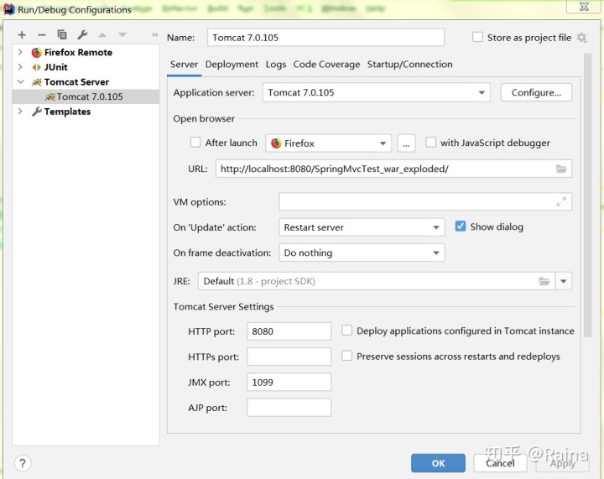This screenshot has width=604, height=479.
Task: Click the Configure... button
Action: (x=536, y=92)
